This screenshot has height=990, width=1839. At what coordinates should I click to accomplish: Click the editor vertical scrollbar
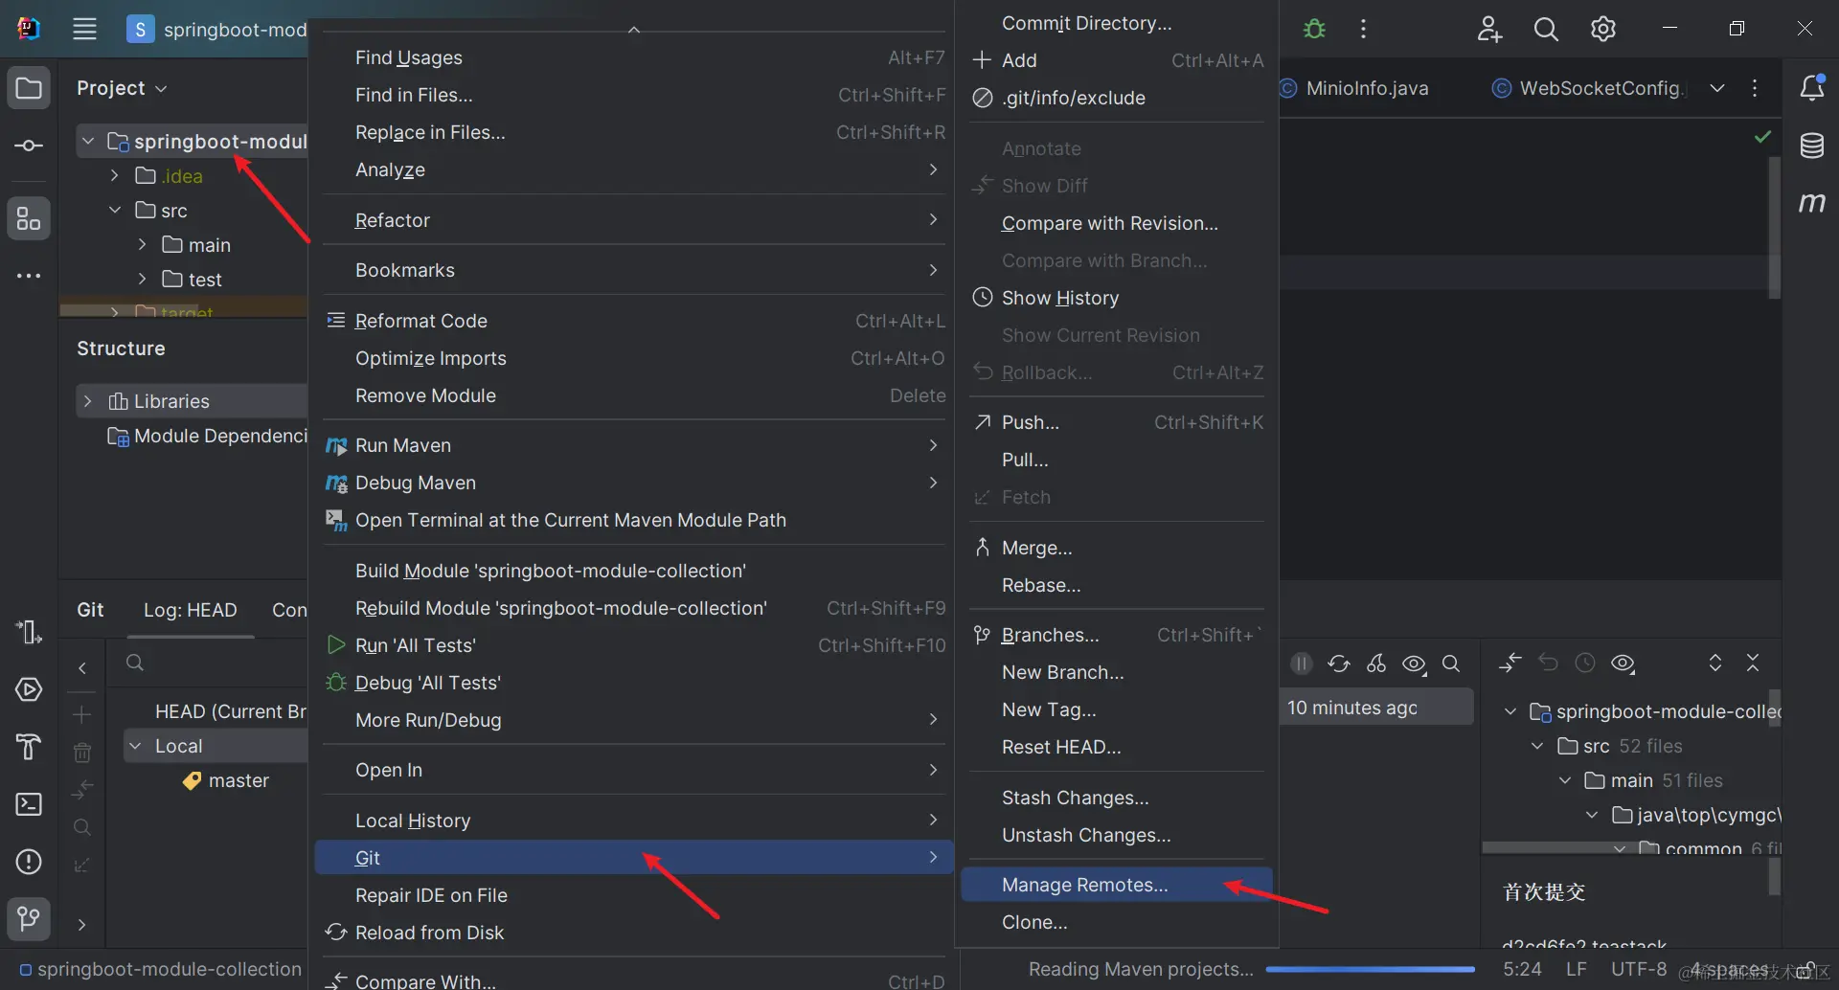tap(1774, 228)
